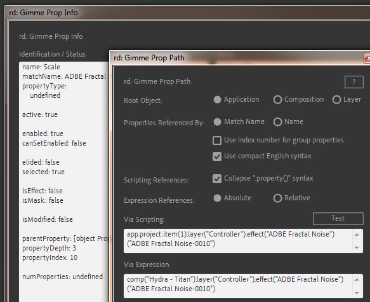Click the 'Identification / Status' label
This screenshot has width=370, height=302.
52,54
